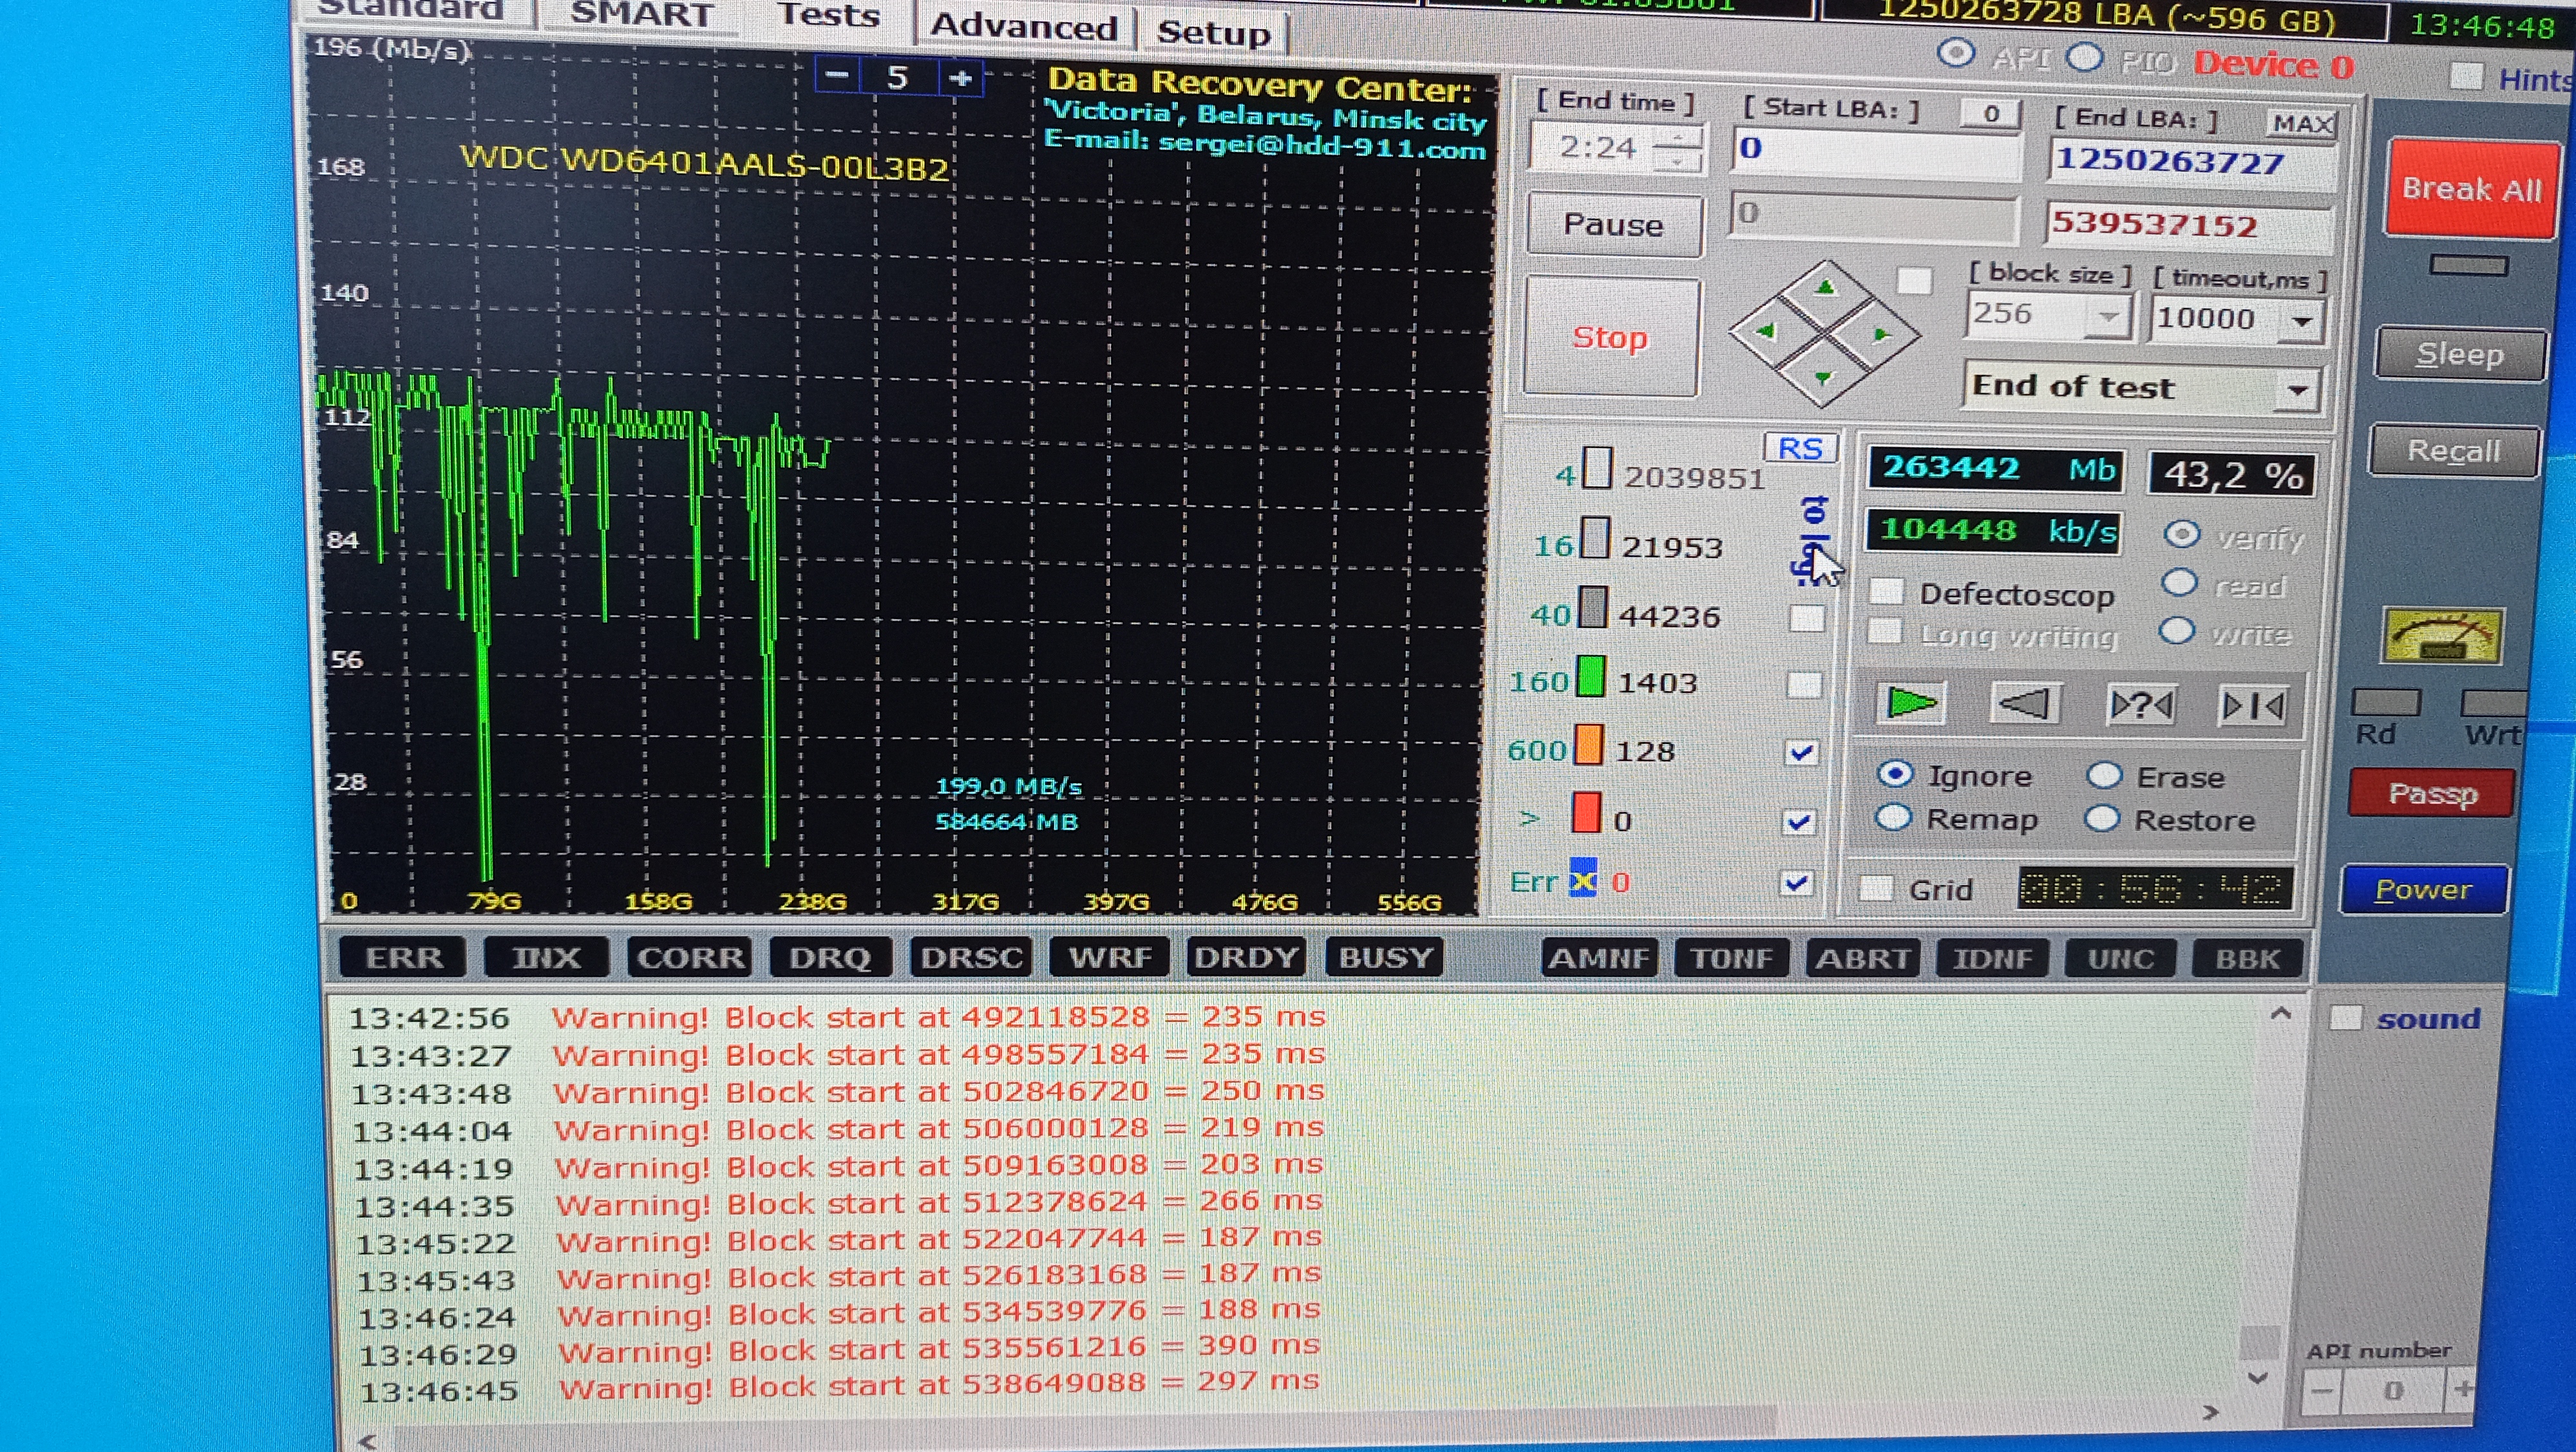This screenshot has height=1452, width=2576.
Task: Click the End time spinner arrows
Action: [1677, 148]
